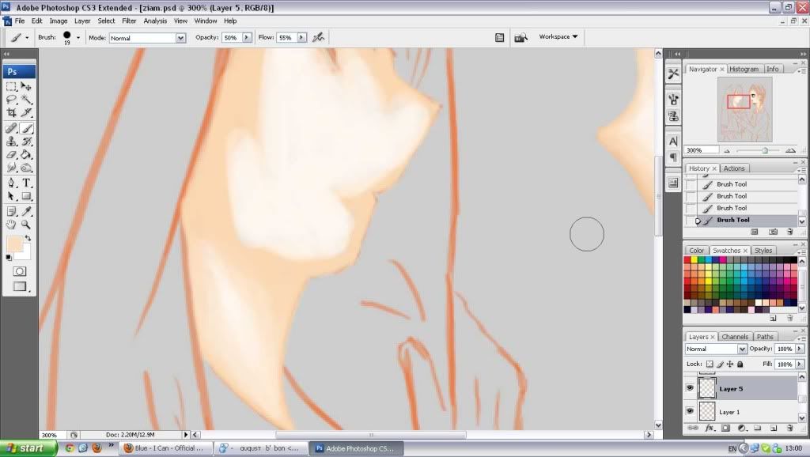This screenshot has height=457, width=810.
Task: Switch to the Histogram tab
Action: tap(744, 70)
